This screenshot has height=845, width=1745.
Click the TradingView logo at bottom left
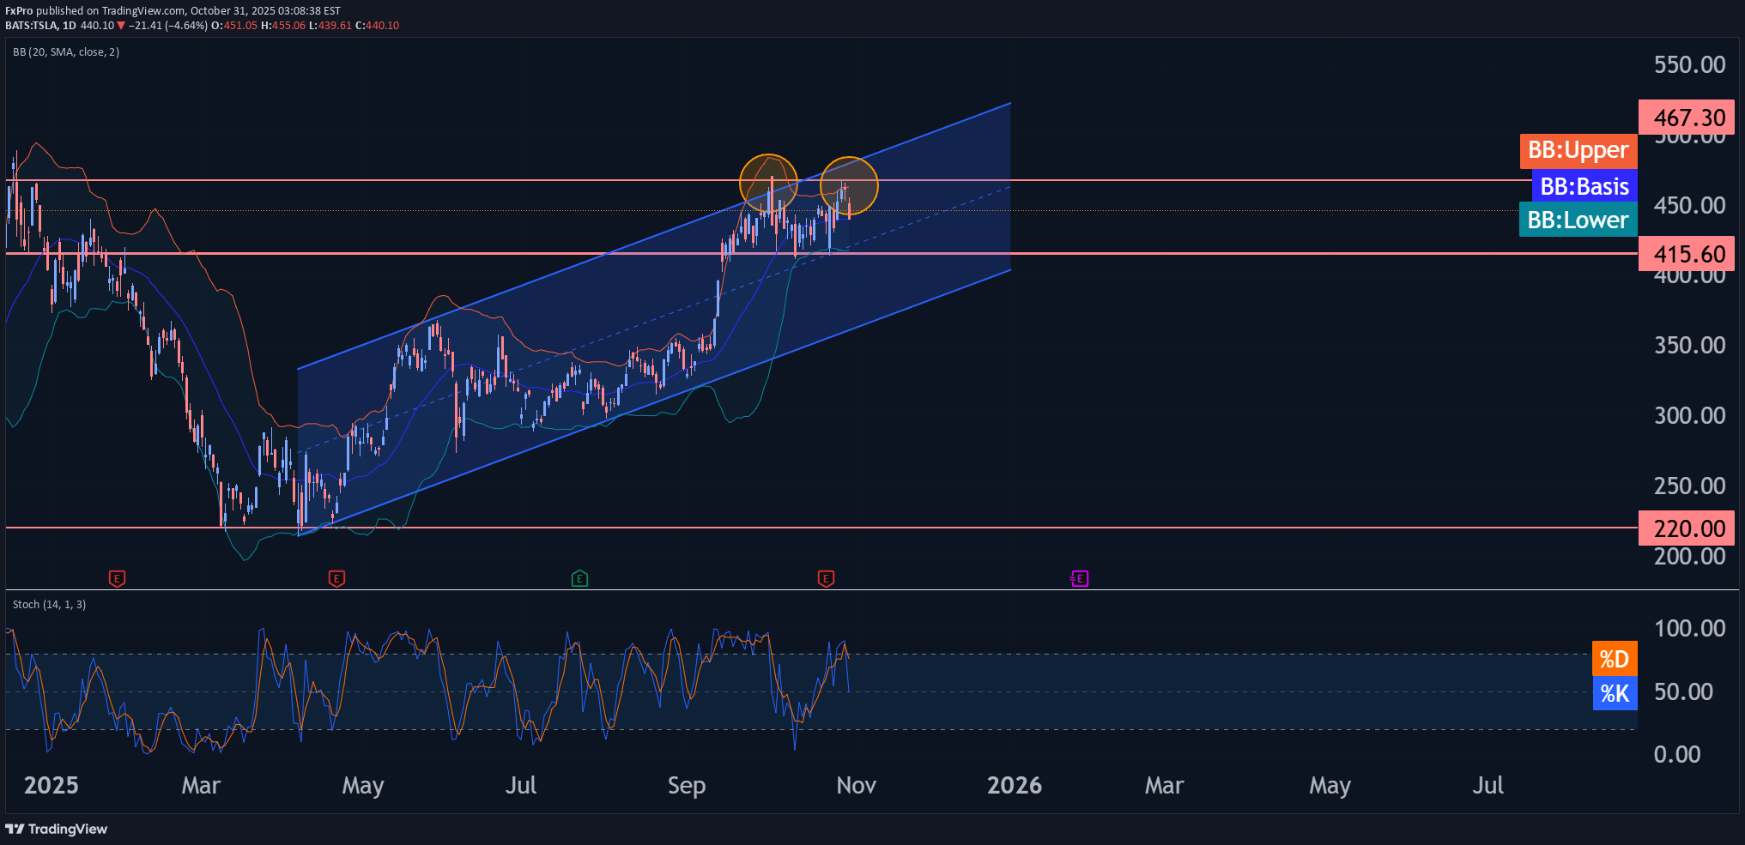[x=57, y=829]
